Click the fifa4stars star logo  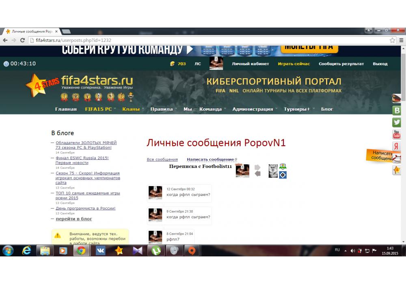pyautogui.click(x=41, y=84)
